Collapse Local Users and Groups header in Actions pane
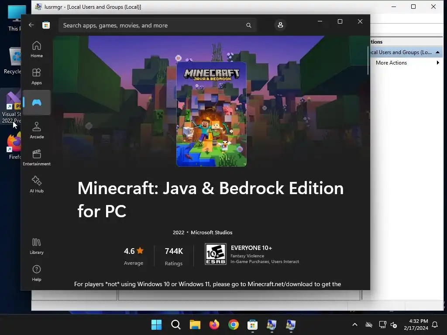 pyautogui.click(x=437, y=52)
